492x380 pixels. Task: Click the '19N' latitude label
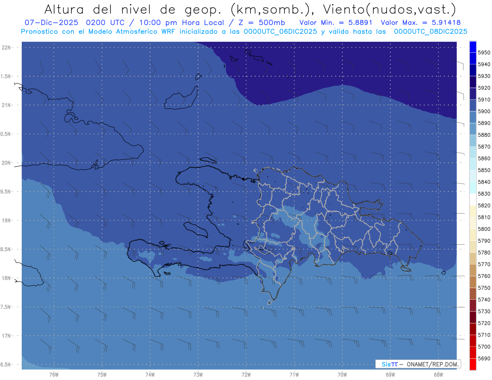tap(6, 221)
